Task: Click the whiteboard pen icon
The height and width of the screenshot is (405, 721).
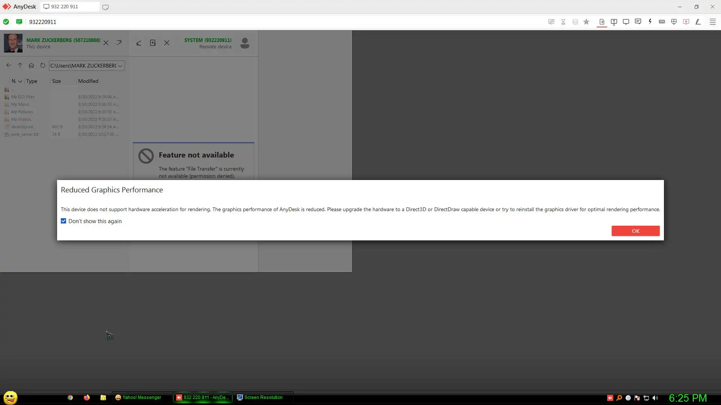Action: [x=698, y=22]
